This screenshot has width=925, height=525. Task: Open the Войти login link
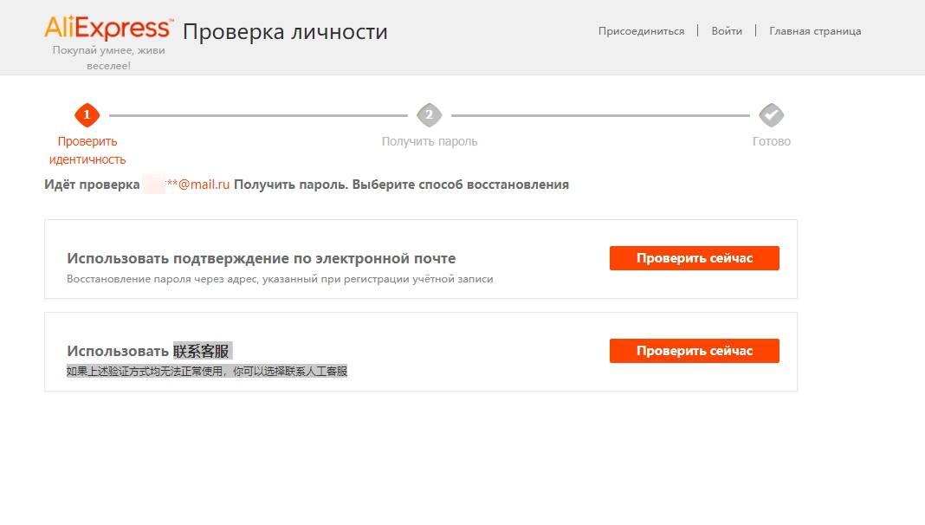[727, 31]
